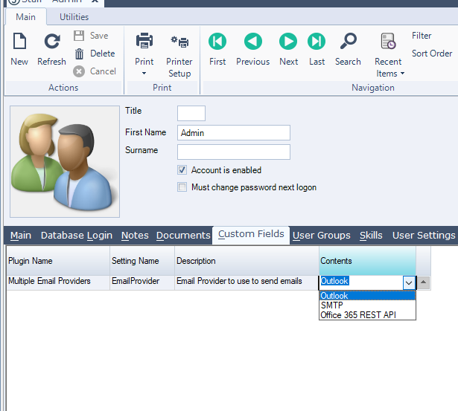The height and width of the screenshot is (411, 458).
Task: Enable Must change password next logon
Action: point(182,187)
